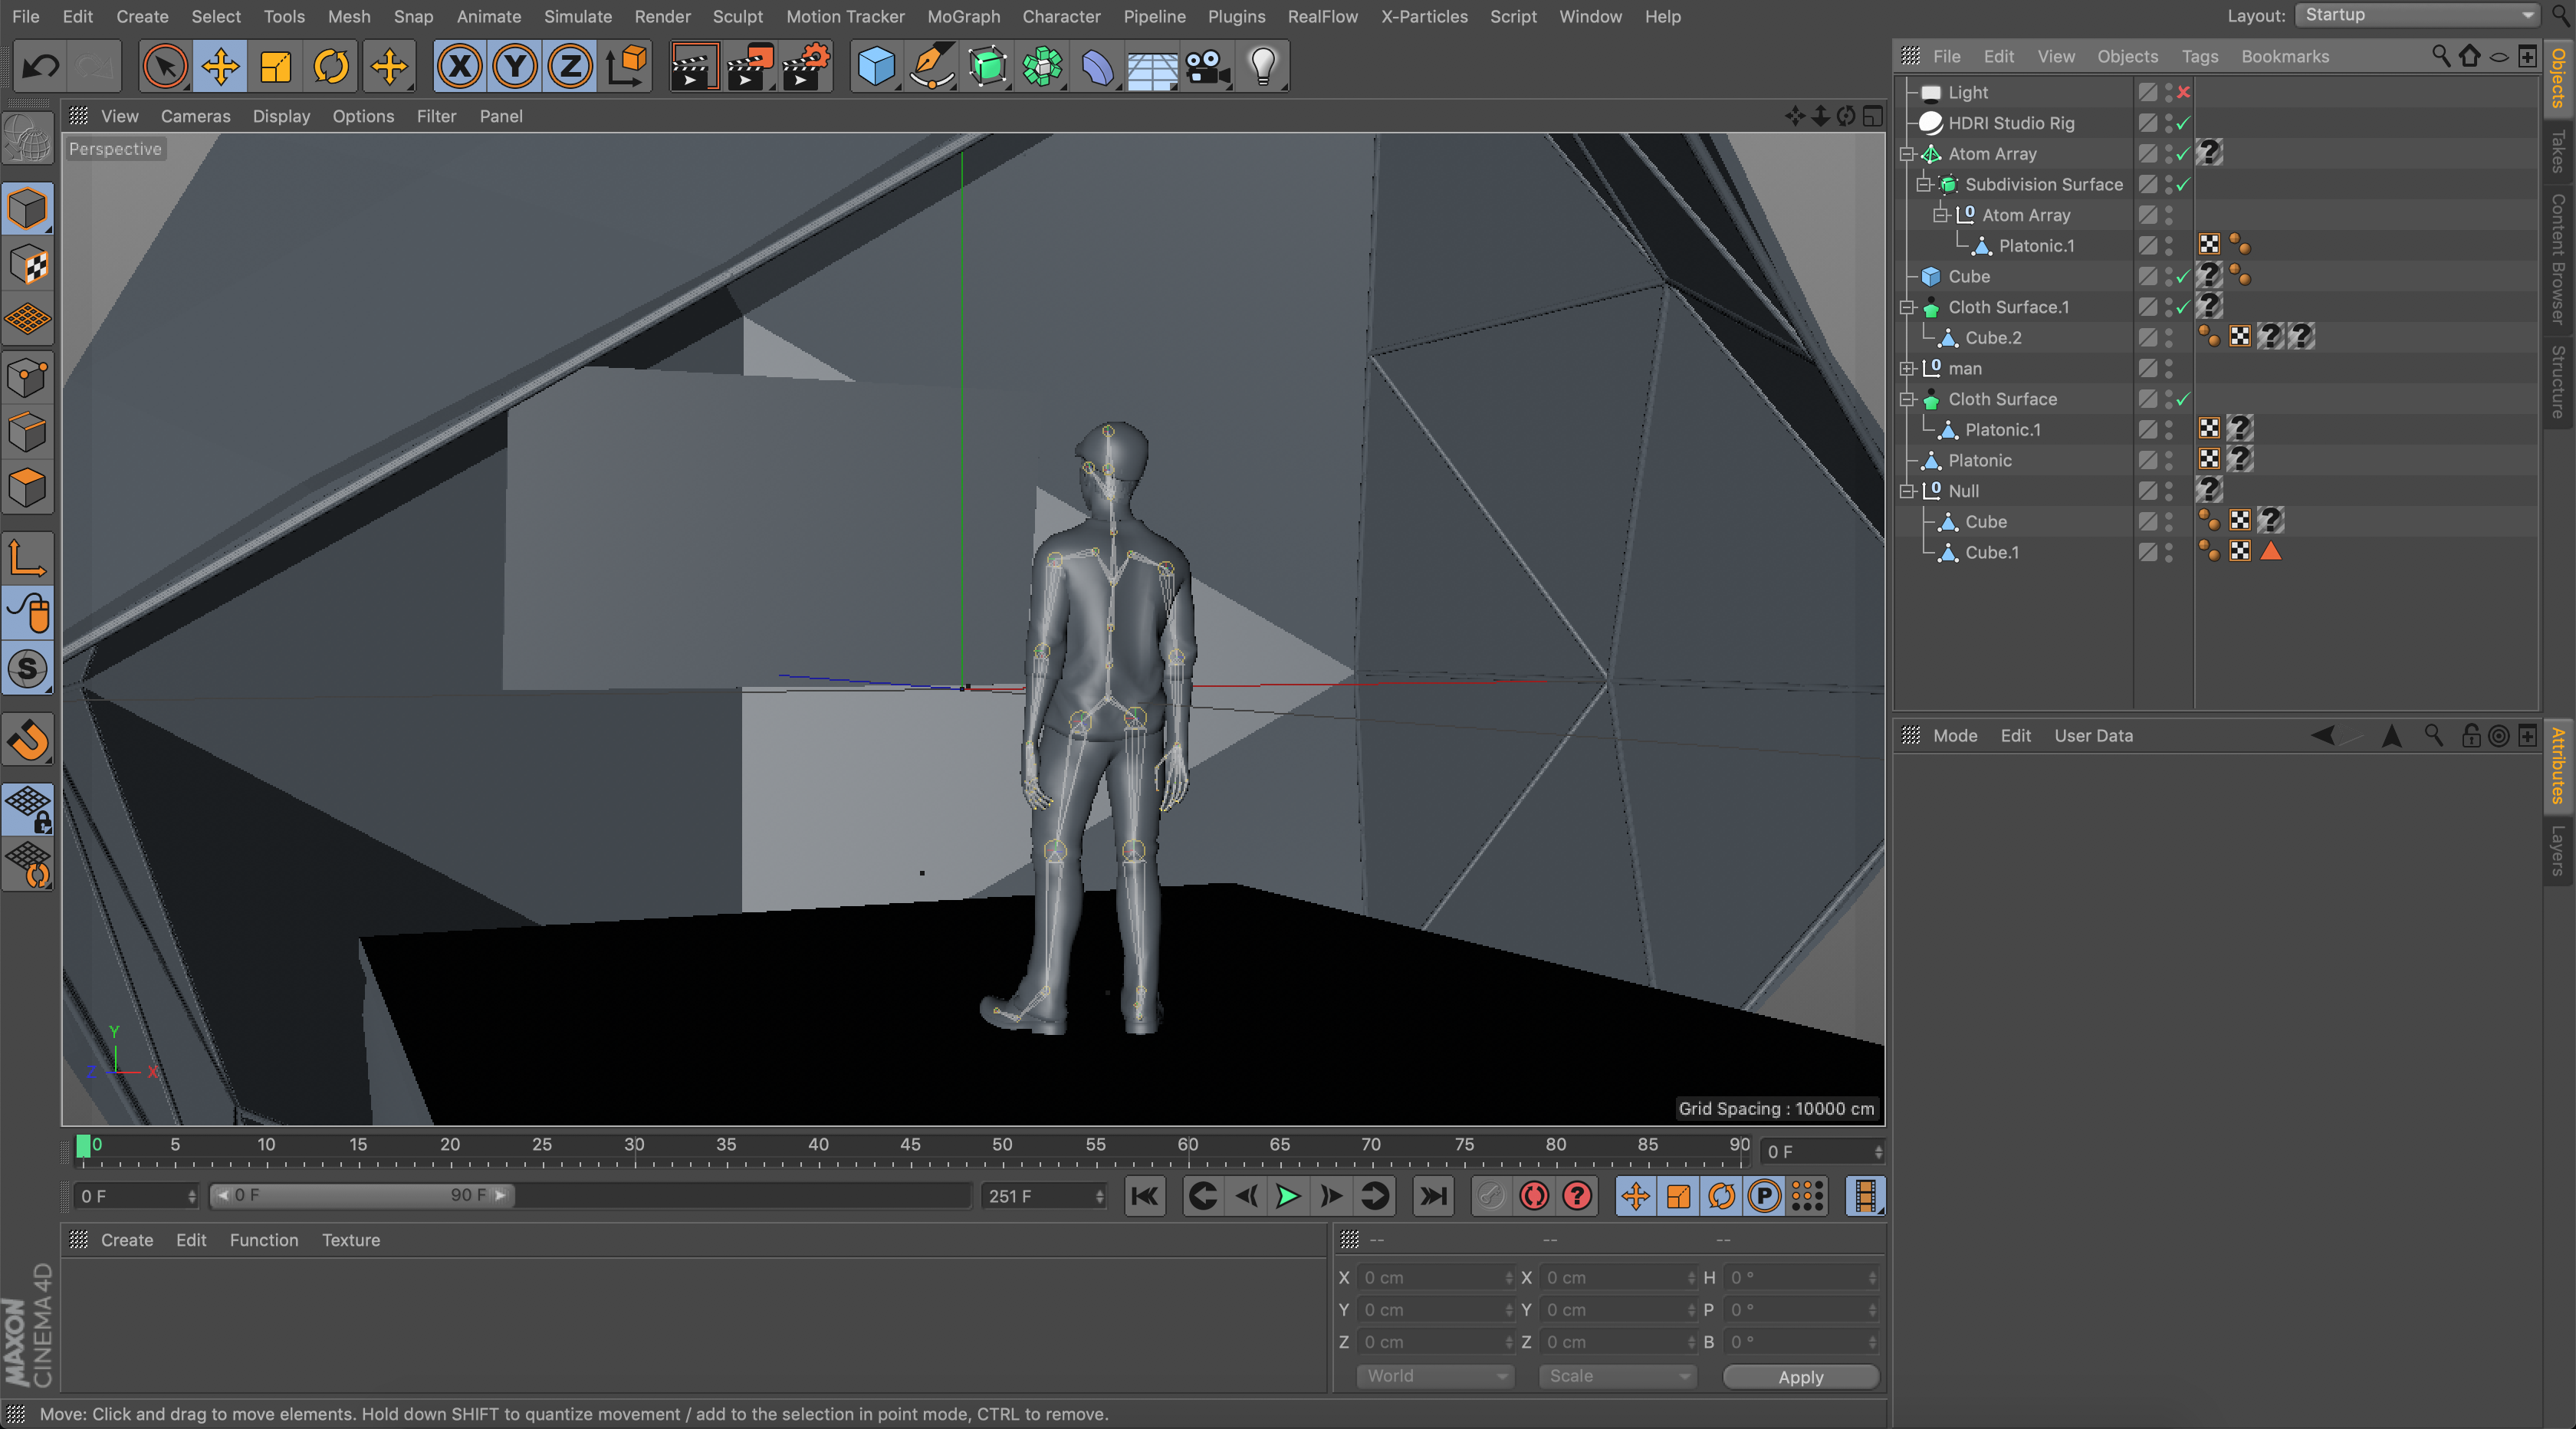The image size is (2576, 1429).
Task: Click the 0 F to 90 F range slider
Action: [x=362, y=1195]
